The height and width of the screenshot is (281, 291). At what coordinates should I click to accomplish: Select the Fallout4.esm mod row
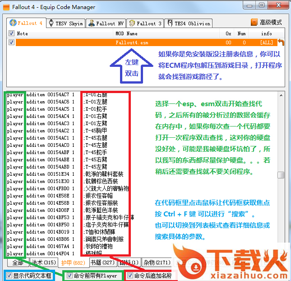pyautogui.click(x=146, y=42)
